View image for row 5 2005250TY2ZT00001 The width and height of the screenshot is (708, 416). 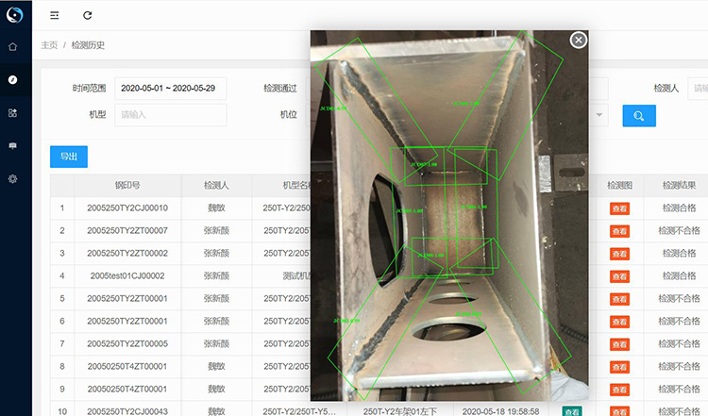(619, 299)
